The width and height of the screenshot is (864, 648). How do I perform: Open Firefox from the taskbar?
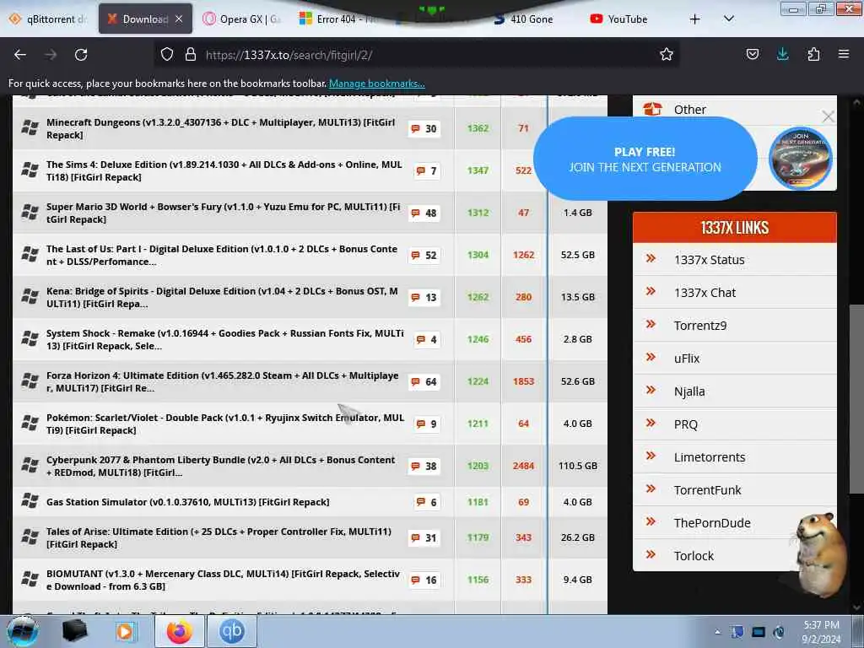pos(180,631)
